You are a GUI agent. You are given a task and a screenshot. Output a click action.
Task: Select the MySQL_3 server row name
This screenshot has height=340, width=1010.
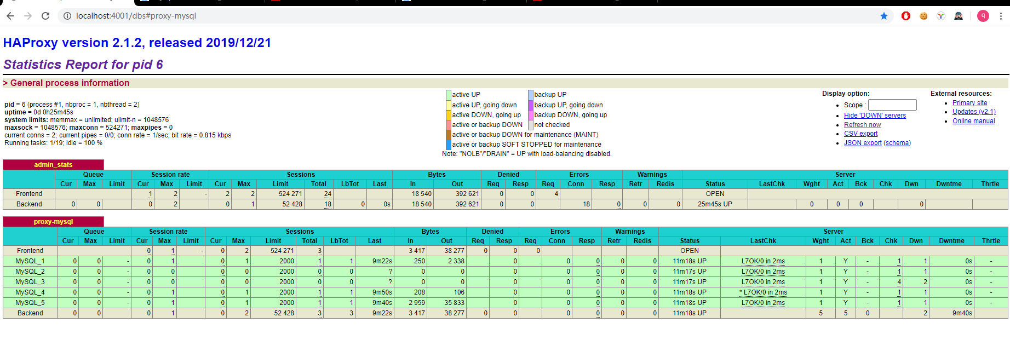30,282
